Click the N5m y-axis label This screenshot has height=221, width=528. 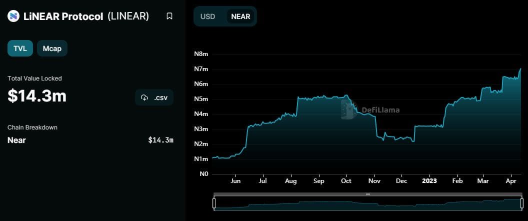point(201,99)
